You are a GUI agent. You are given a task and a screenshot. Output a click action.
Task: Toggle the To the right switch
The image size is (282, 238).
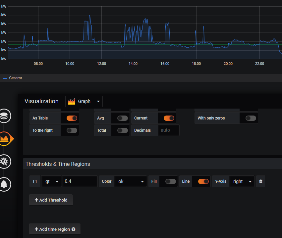click(x=72, y=130)
